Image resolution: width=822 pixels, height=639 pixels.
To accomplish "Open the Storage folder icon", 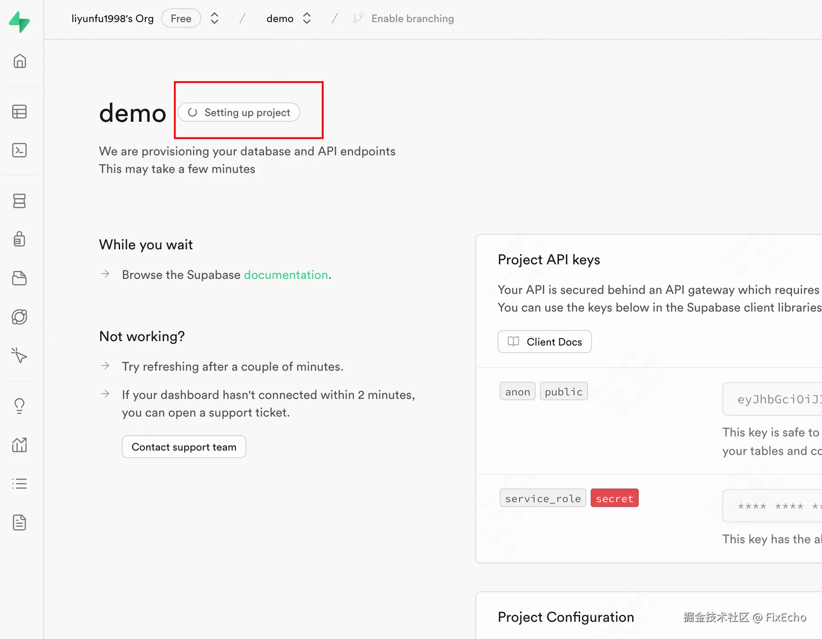I will (x=19, y=278).
